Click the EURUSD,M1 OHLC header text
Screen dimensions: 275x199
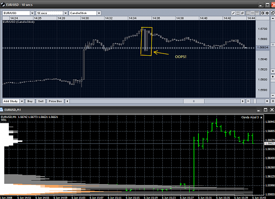coord(29,117)
